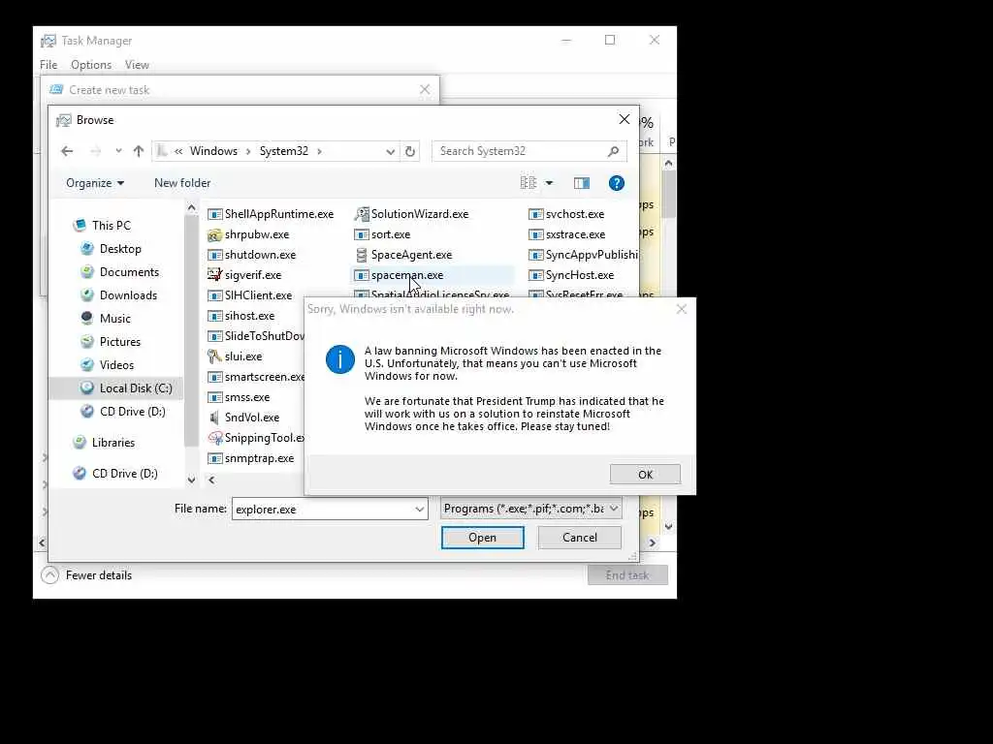
Task: Open the Programs file type dropdown
Action: pos(531,509)
